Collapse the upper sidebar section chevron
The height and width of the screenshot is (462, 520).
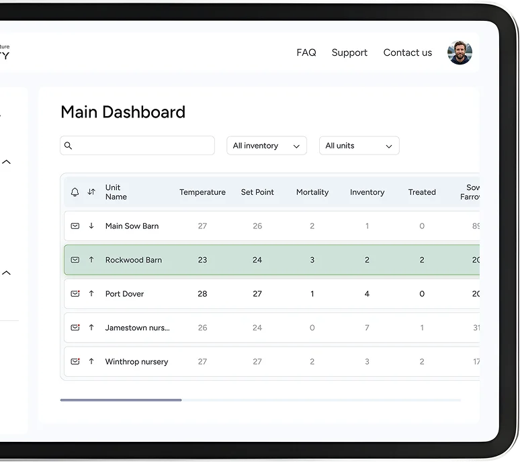6,162
